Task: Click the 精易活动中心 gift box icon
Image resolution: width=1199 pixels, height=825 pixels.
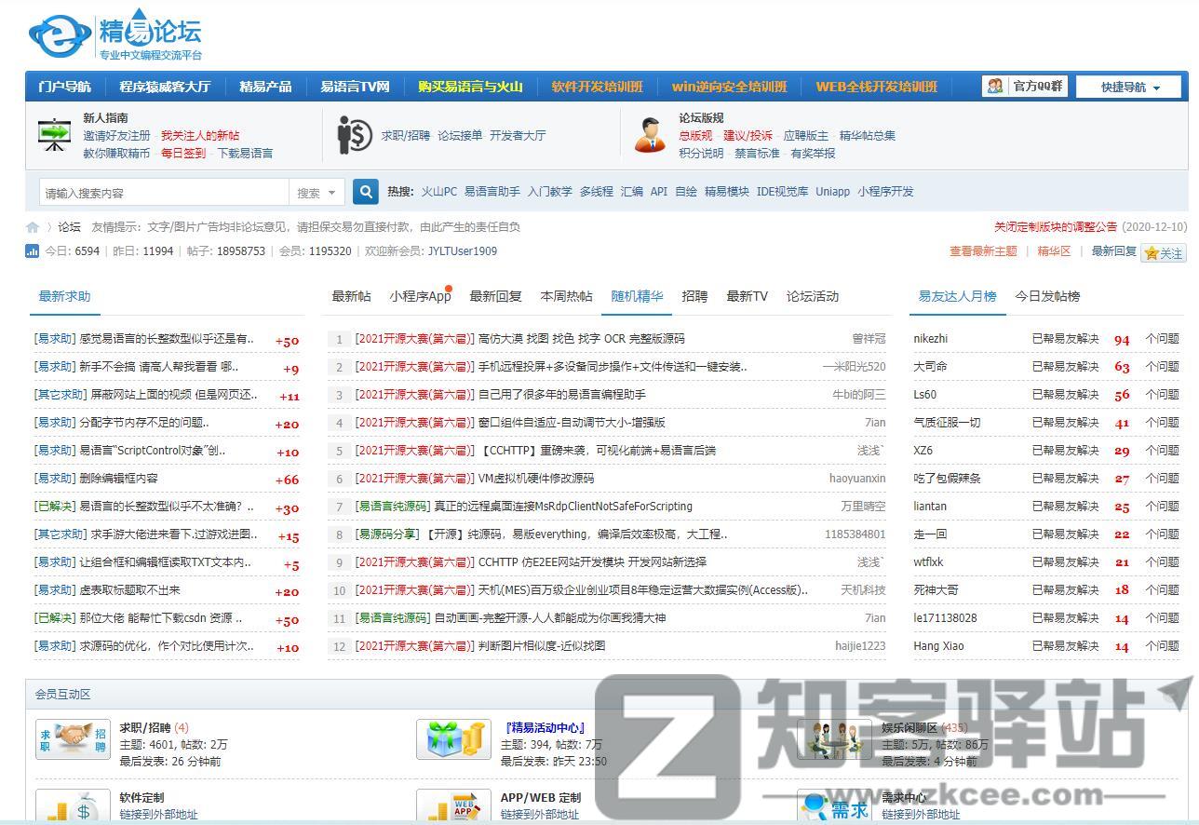Action: click(453, 738)
